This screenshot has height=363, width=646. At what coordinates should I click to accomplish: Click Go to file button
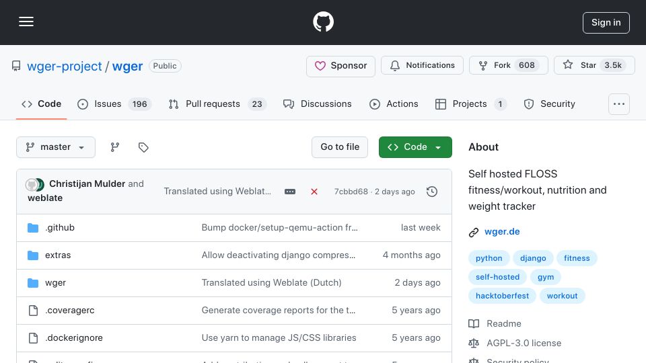pos(340,147)
